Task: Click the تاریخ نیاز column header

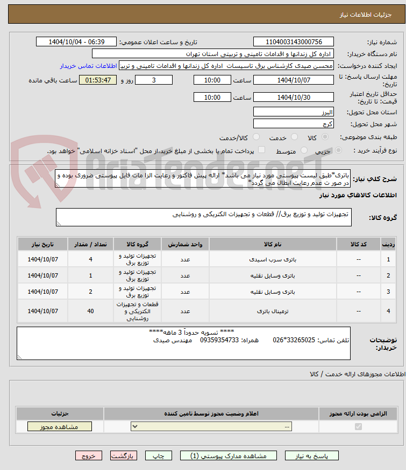Action: point(42,244)
